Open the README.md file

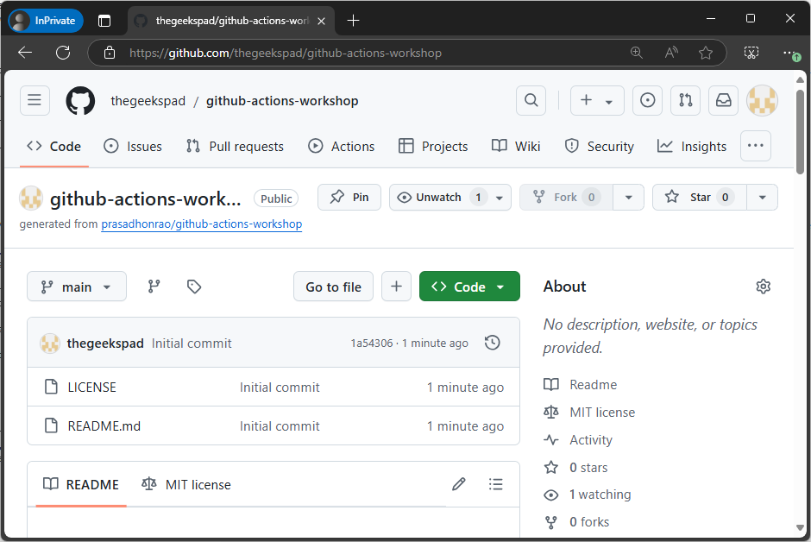[x=104, y=426]
